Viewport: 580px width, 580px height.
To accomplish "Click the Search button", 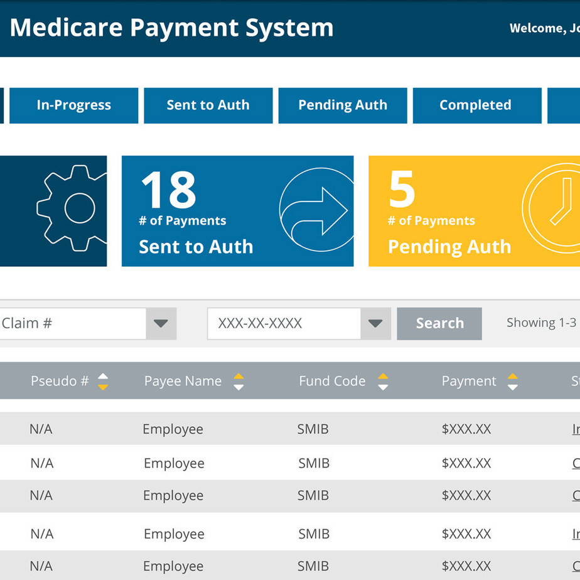I will tap(439, 324).
